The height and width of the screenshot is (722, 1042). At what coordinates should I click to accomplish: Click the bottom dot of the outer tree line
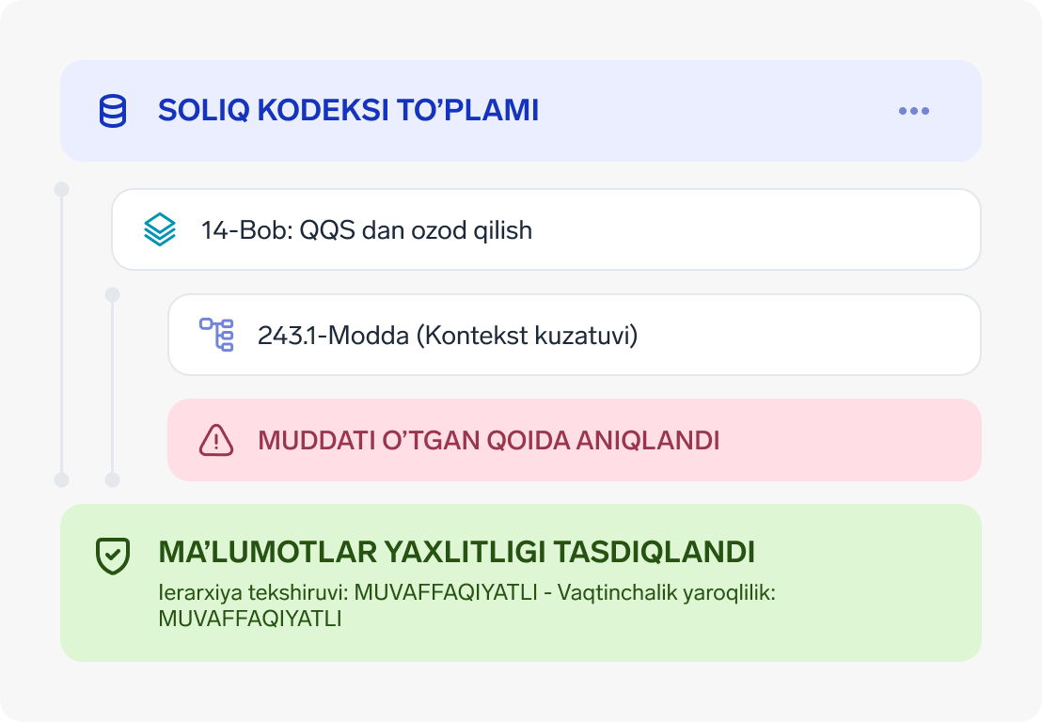point(62,479)
